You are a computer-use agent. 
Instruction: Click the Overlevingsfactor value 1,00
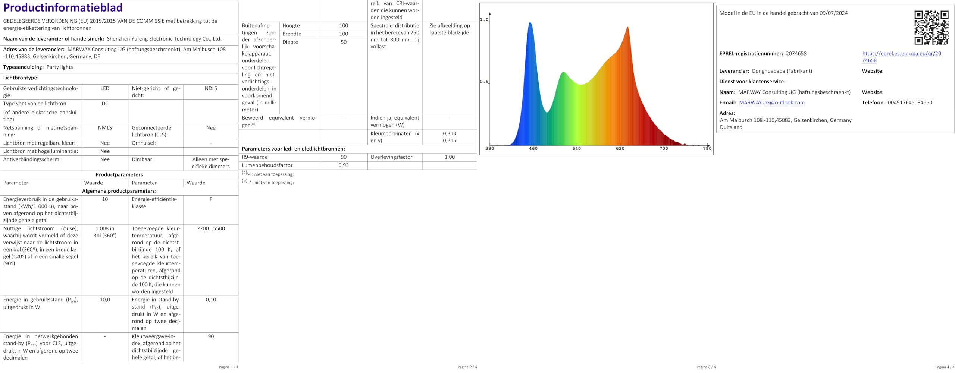pyautogui.click(x=450, y=157)
